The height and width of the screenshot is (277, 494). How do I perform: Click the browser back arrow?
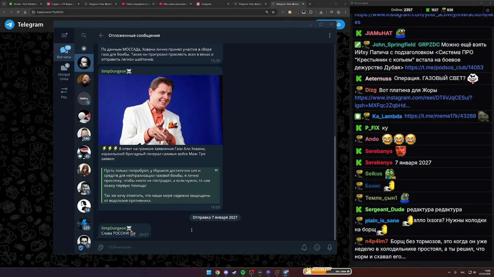pyautogui.click(x=5, y=12)
